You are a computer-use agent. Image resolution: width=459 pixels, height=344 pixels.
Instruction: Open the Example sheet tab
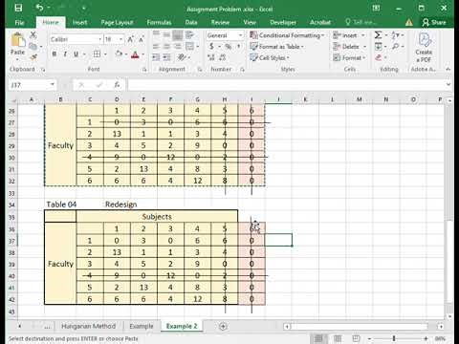pyautogui.click(x=142, y=326)
